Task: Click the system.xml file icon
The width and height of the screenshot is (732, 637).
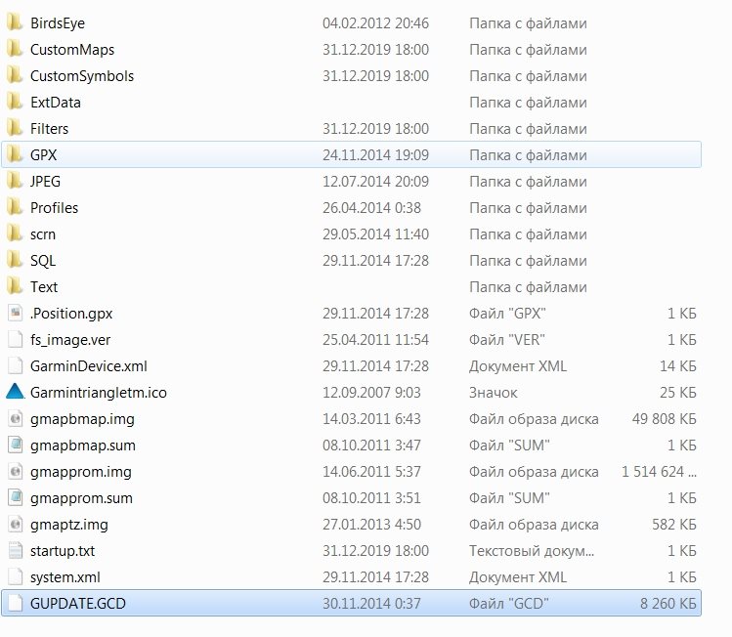Action: 15,576
